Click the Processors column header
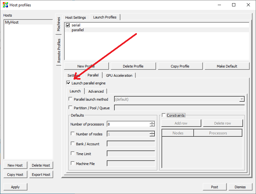 point(218,133)
